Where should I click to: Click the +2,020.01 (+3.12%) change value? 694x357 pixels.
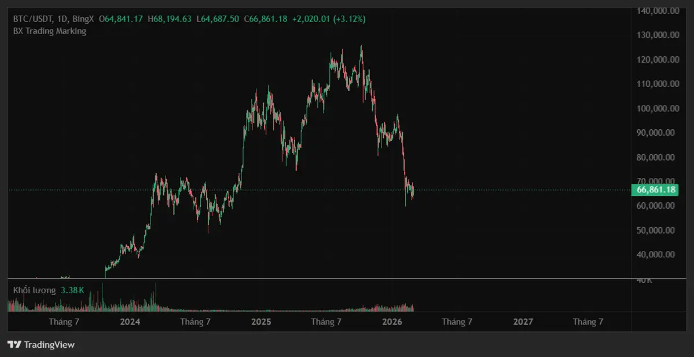click(329, 19)
